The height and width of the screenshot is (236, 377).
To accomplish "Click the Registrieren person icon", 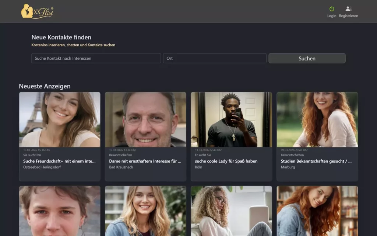I will click(x=348, y=9).
